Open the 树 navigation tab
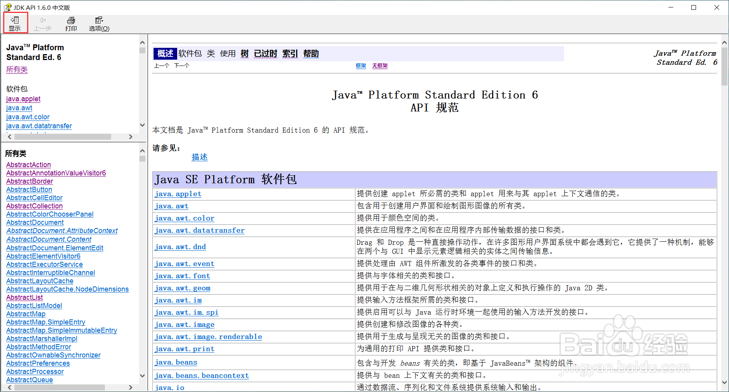729x392 pixels. pos(244,54)
